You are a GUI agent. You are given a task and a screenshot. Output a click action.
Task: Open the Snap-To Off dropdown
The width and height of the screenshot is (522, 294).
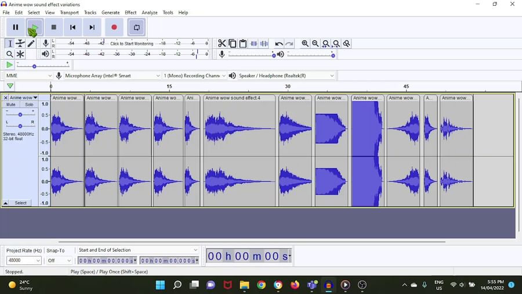(59, 260)
